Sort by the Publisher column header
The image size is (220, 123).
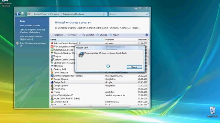tap(121, 40)
